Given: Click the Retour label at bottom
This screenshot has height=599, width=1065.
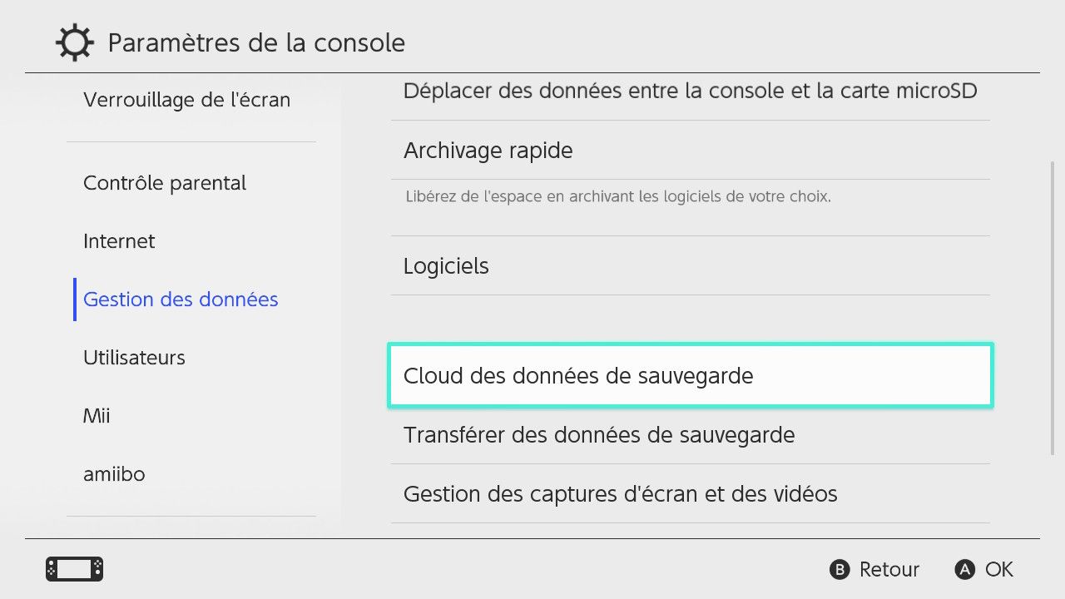Looking at the screenshot, I should pyautogui.click(x=889, y=570).
